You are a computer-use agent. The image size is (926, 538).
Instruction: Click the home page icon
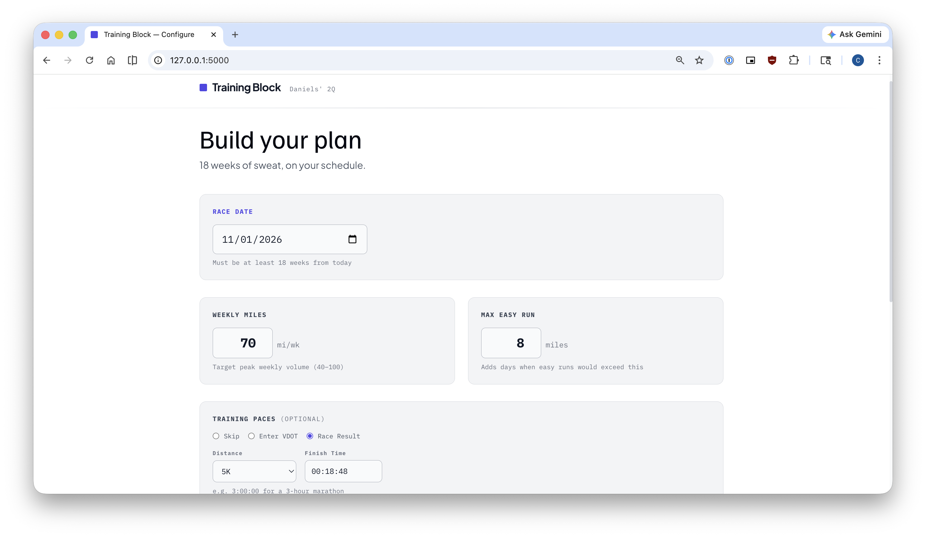(x=111, y=60)
